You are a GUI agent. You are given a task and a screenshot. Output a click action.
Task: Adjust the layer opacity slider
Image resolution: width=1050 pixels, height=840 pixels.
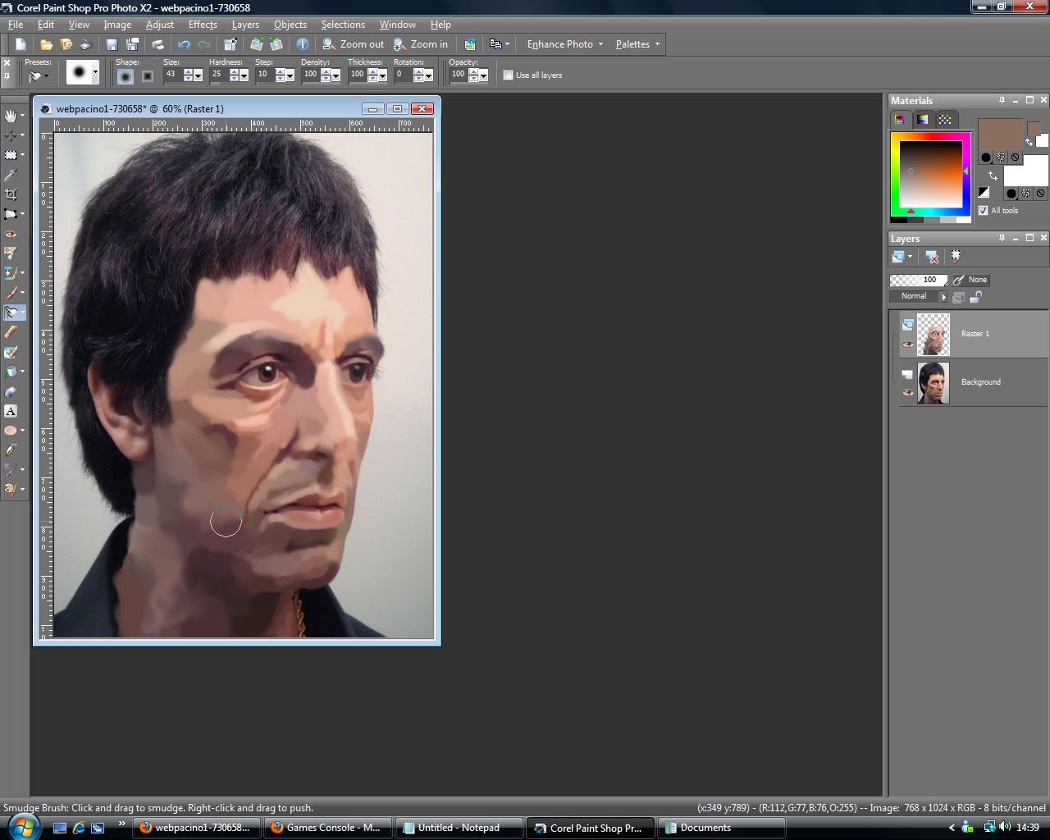pos(918,280)
